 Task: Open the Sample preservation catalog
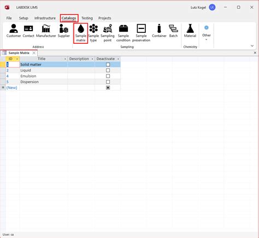pyautogui.click(x=141, y=33)
